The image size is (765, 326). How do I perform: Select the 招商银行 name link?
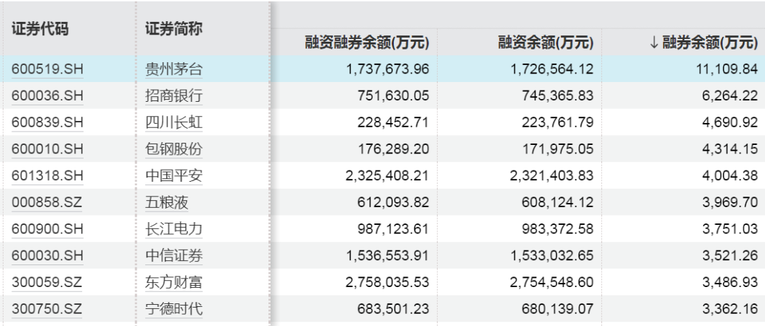tap(174, 95)
